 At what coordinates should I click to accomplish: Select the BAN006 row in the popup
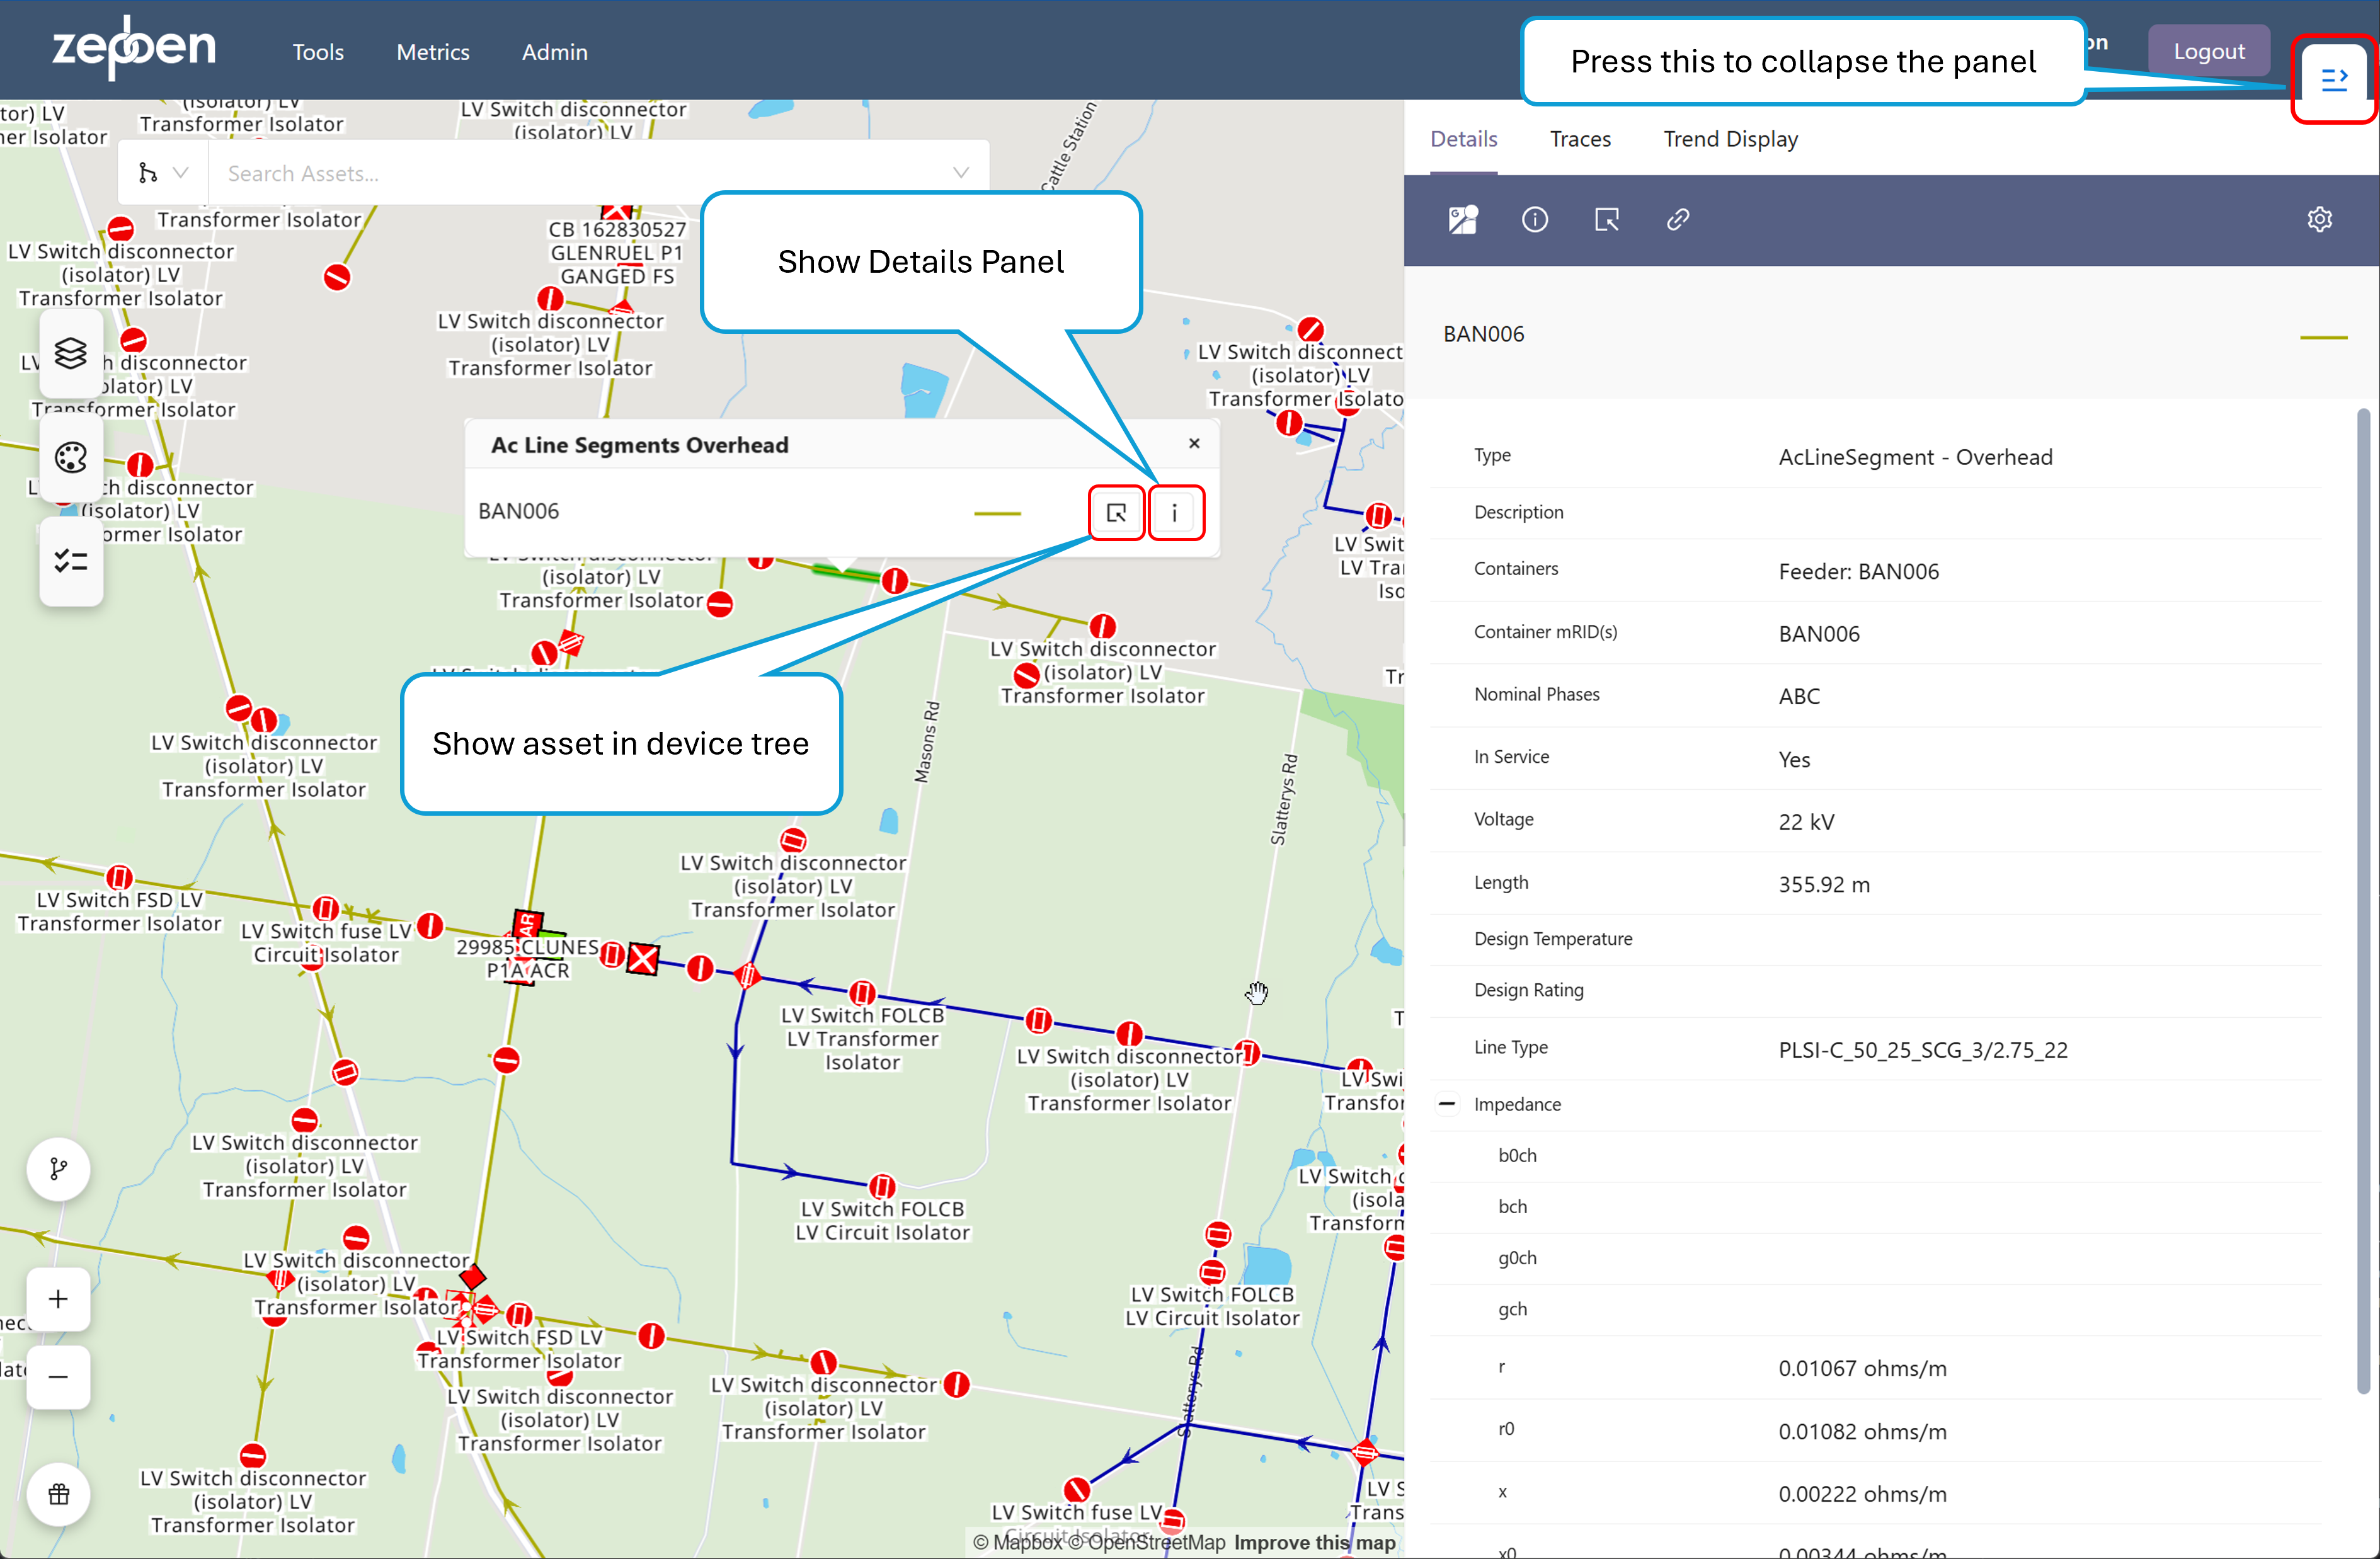point(842,512)
